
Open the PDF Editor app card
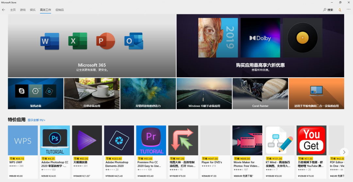coord(336,152)
